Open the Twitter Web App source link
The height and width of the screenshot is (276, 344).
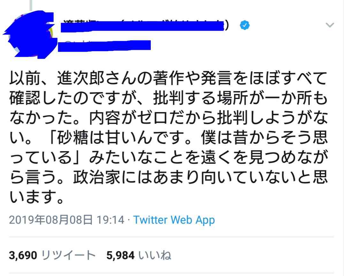pos(174,220)
